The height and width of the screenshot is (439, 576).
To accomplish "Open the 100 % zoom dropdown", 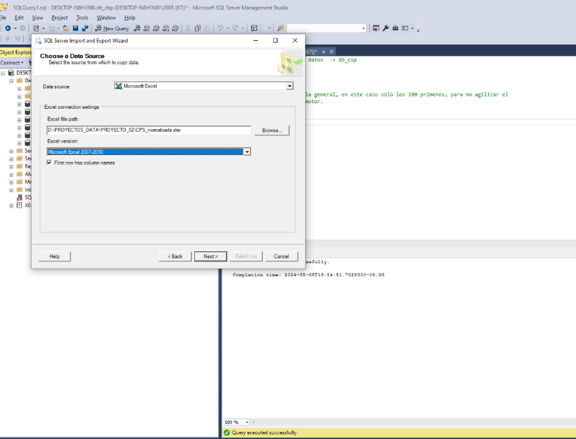I will pos(247,422).
